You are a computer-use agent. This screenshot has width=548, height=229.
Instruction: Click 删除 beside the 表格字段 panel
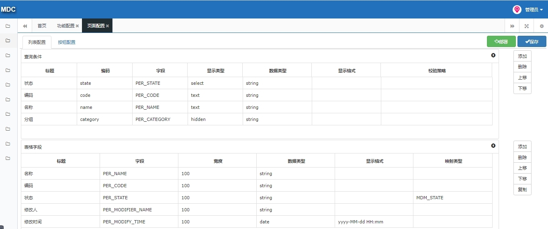click(x=522, y=157)
